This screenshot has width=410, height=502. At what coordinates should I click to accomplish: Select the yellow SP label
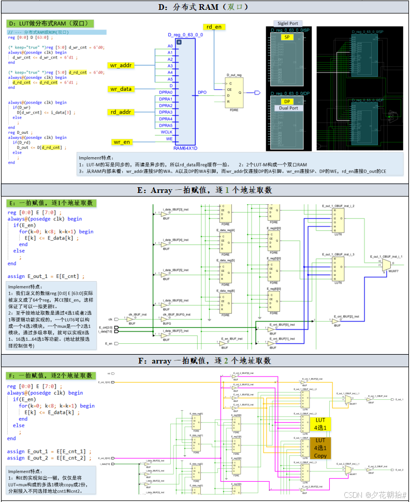tap(287, 37)
